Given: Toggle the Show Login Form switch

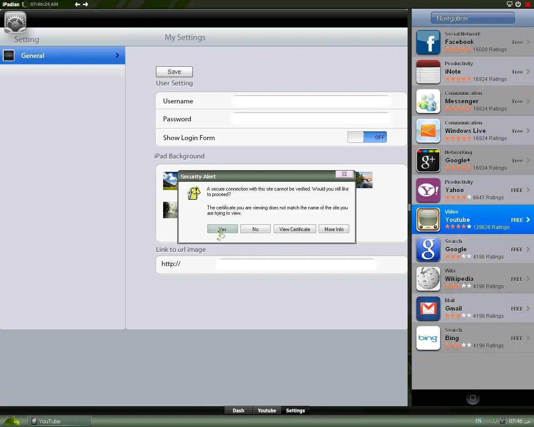Looking at the screenshot, I should (x=367, y=137).
